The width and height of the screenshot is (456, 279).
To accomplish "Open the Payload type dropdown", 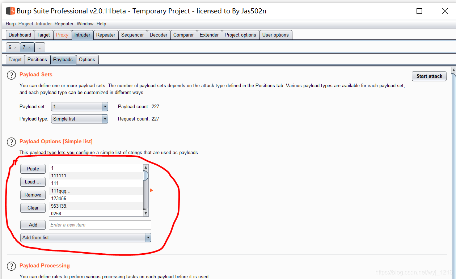I will coord(80,119).
